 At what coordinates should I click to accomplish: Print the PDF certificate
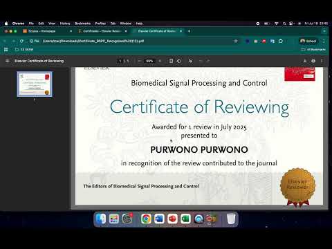[313, 61]
